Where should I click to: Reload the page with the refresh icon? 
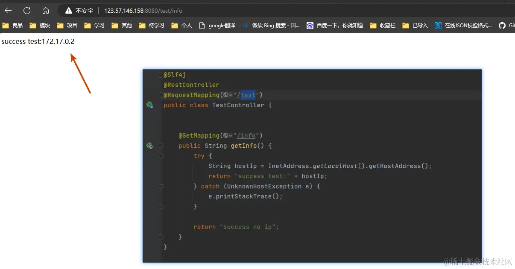point(27,11)
